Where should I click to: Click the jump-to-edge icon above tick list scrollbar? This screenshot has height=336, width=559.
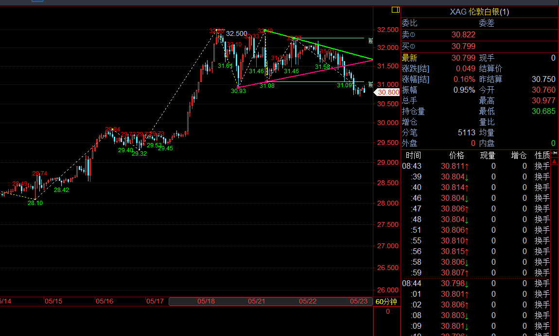[x=554, y=153]
